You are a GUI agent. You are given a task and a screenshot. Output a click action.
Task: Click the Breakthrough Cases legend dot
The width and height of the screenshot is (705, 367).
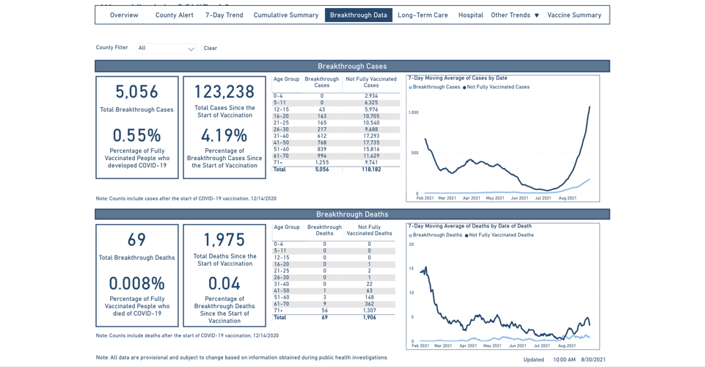click(411, 87)
